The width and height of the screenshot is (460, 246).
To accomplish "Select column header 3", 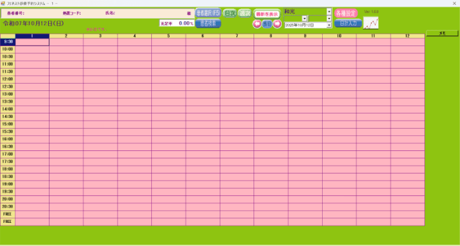I will coord(100,36).
